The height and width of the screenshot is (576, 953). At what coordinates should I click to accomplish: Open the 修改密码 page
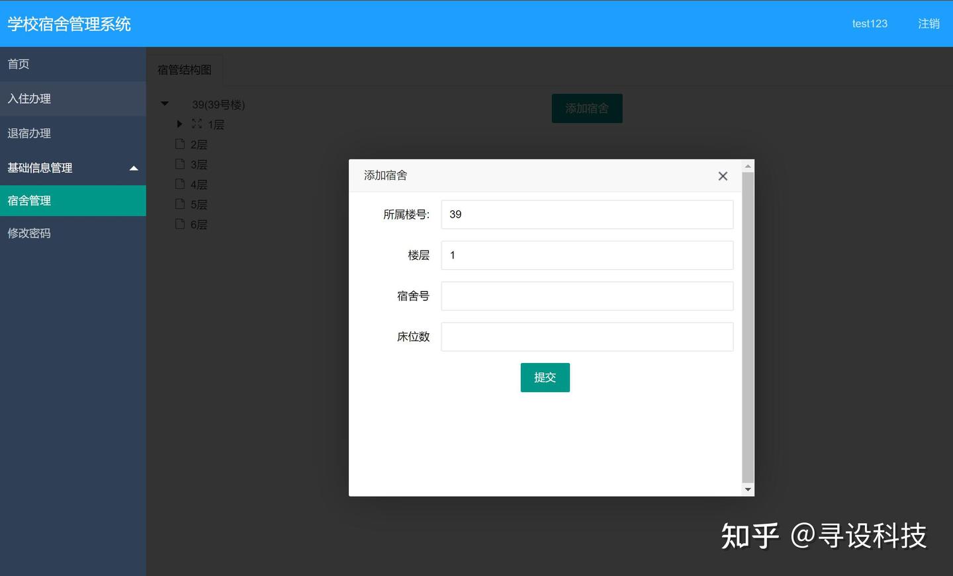coord(29,233)
